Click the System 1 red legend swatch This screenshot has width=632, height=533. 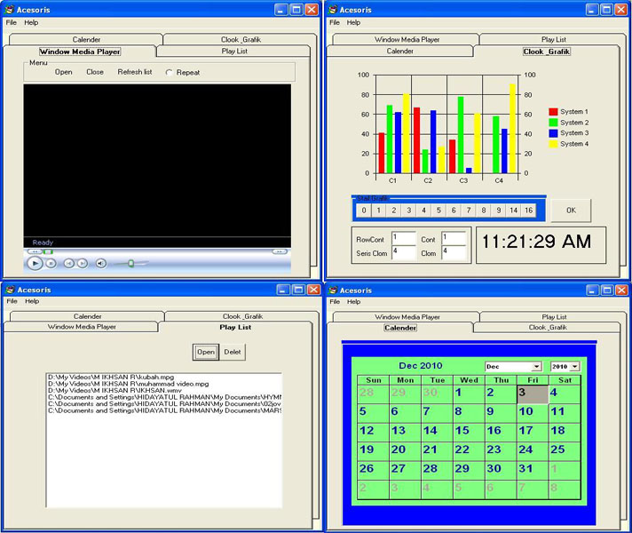(x=553, y=112)
